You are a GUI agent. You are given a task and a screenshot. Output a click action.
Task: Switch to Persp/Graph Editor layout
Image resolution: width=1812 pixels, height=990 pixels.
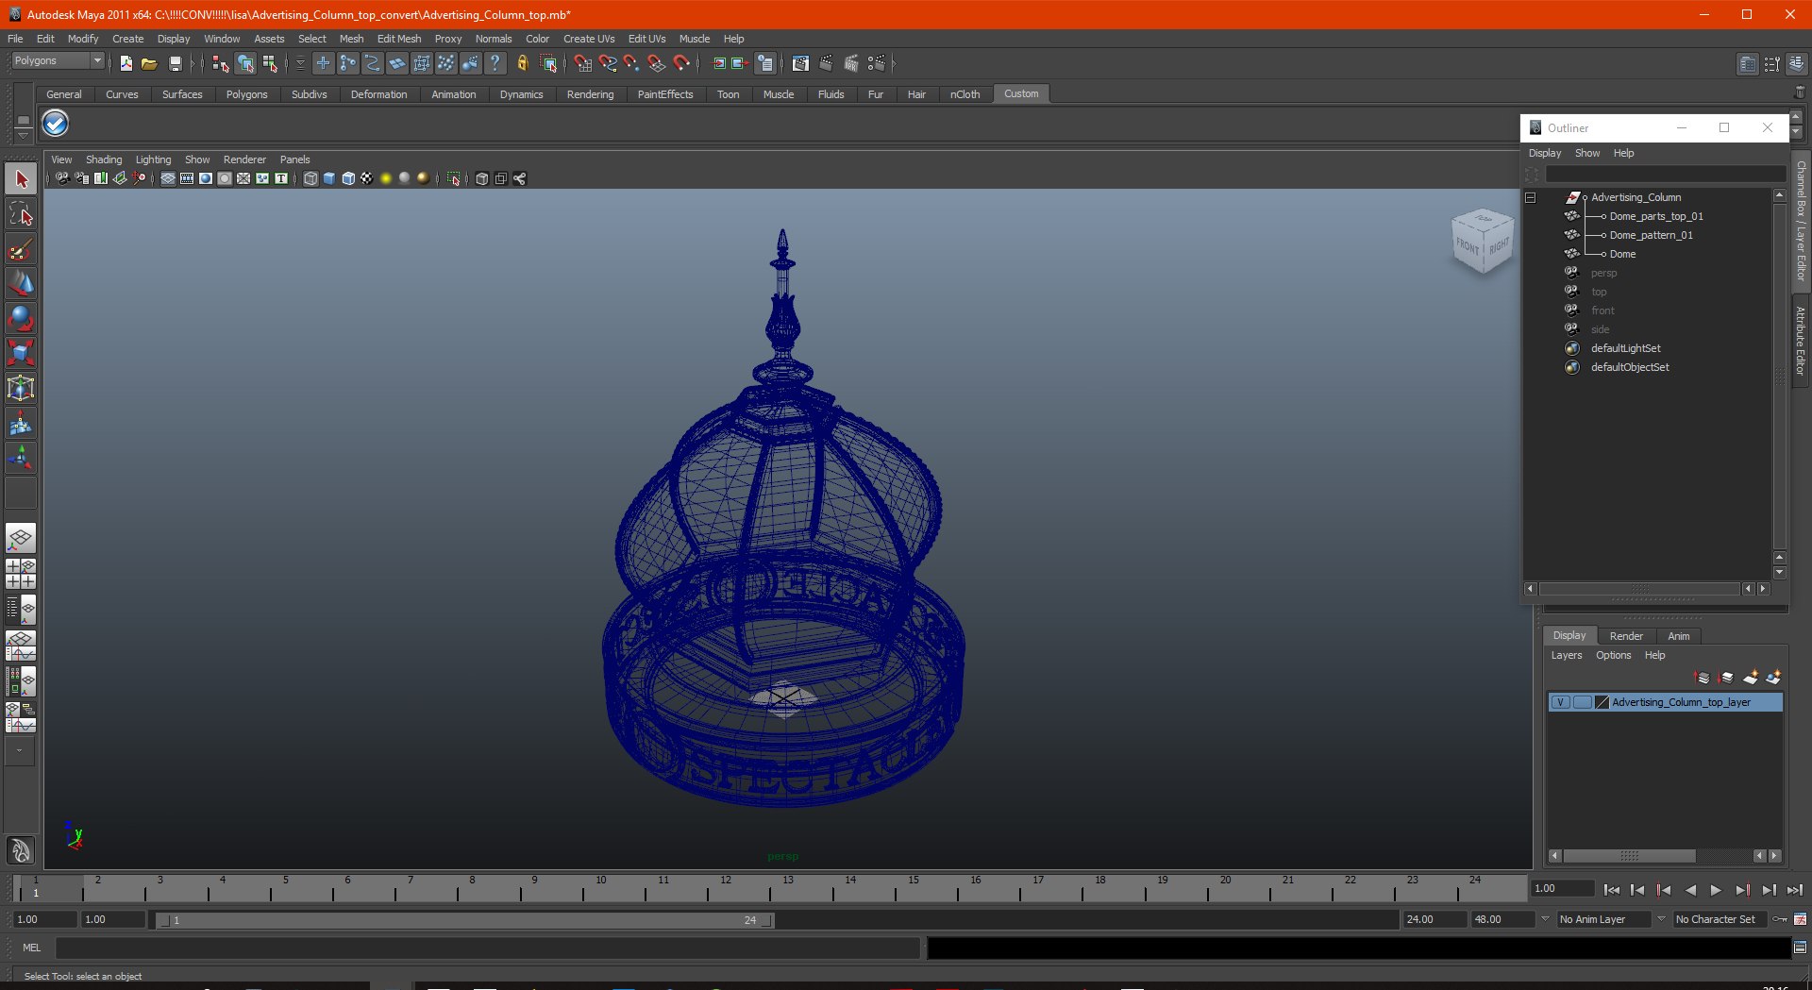point(21,646)
